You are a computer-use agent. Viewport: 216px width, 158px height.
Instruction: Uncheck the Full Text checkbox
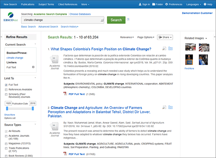pyautogui.click(x=6, y=85)
